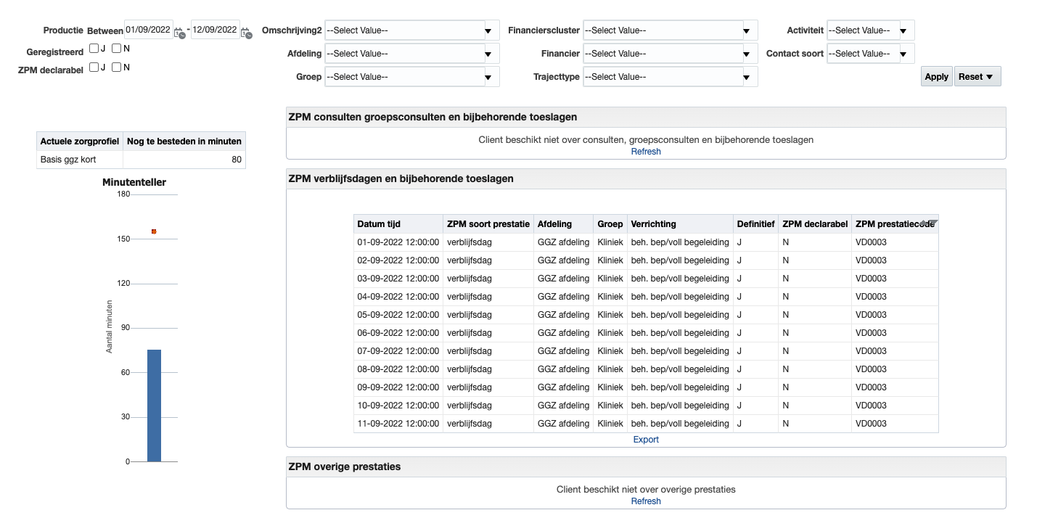Click beh. bep/voll begeleiding in the 08-09-2022 row
Image resolution: width=1037 pixels, height=518 pixels.
tap(680, 369)
